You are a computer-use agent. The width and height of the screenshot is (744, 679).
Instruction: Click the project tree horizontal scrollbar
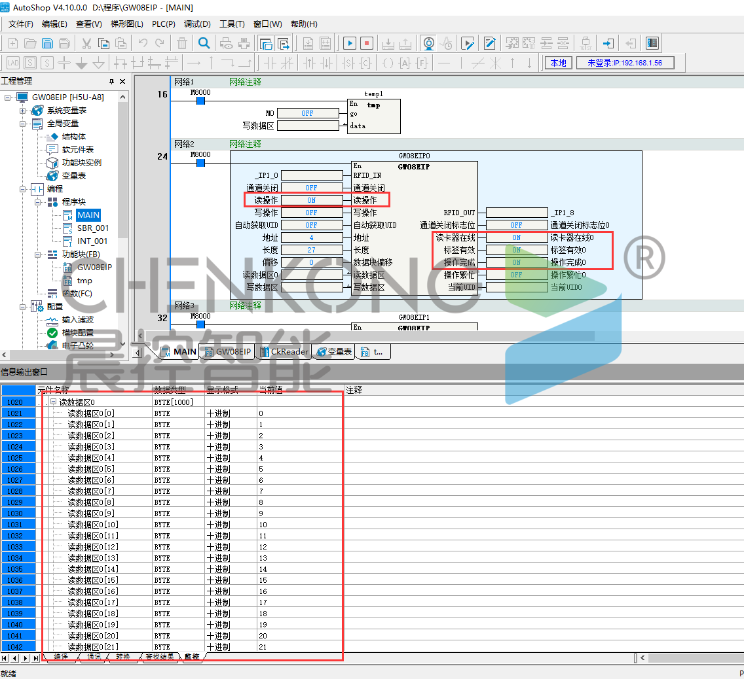59,355
